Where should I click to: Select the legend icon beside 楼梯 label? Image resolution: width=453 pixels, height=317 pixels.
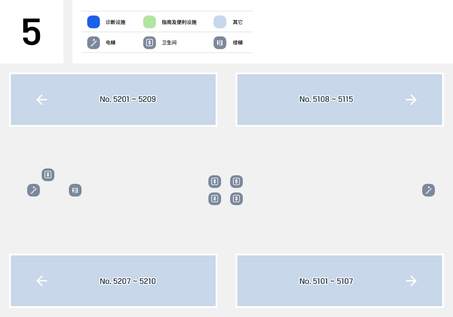pyautogui.click(x=220, y=43)
